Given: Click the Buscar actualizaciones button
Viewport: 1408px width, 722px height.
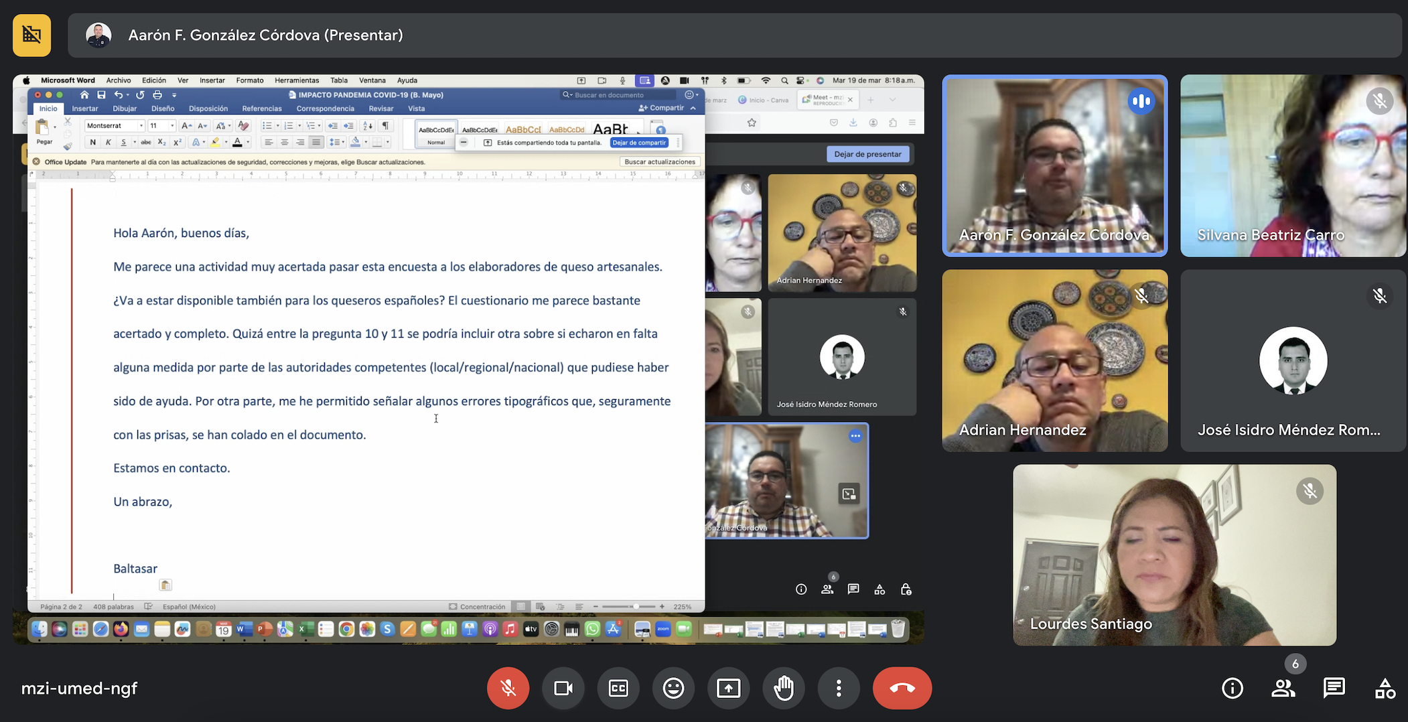Looking at the screenshot, I should pyautogui.click(x=659, y=161).
